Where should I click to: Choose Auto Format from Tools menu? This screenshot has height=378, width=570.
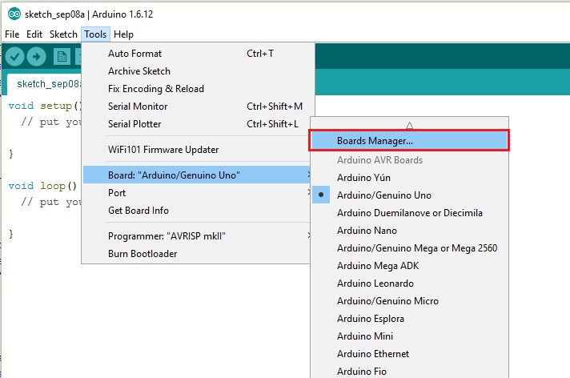(198, 54)
